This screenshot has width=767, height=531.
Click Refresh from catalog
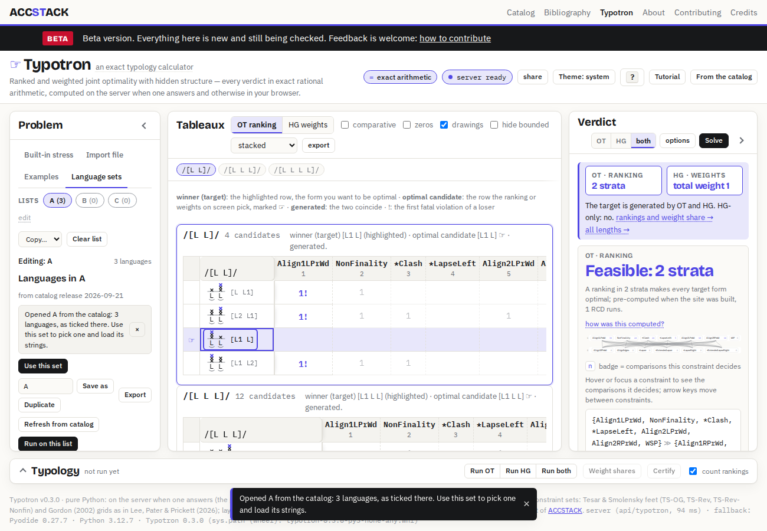click(x=59, y=424)
